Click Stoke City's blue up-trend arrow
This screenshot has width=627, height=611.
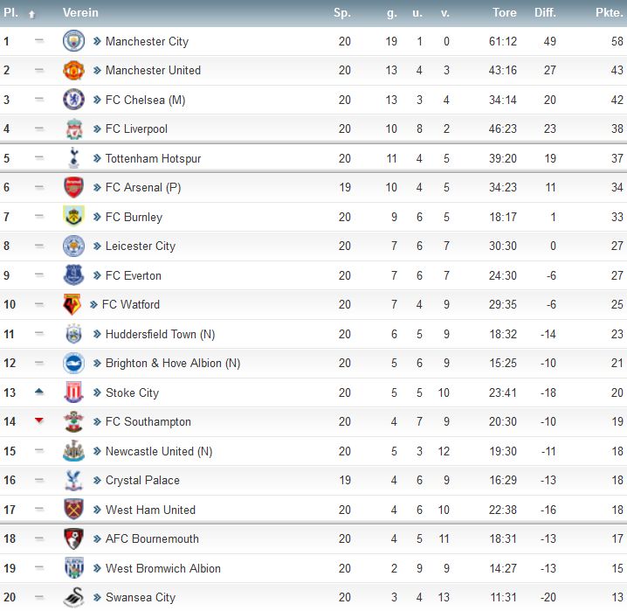[38, 392]
